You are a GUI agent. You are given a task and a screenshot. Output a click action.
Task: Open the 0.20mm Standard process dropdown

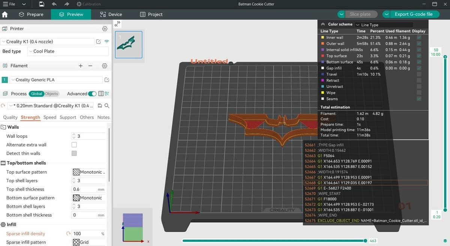pyautogui.click(x=51, y=106)
